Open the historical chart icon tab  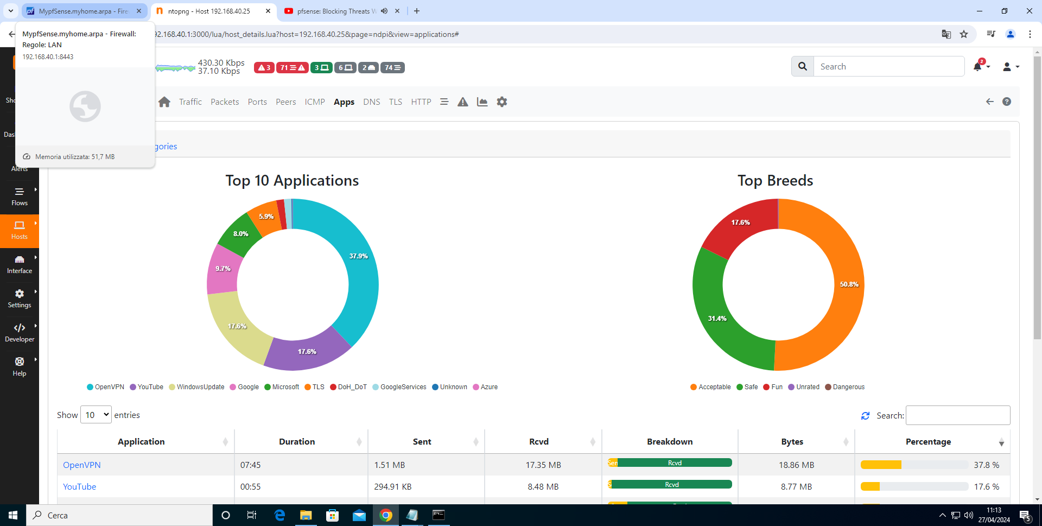482,102
